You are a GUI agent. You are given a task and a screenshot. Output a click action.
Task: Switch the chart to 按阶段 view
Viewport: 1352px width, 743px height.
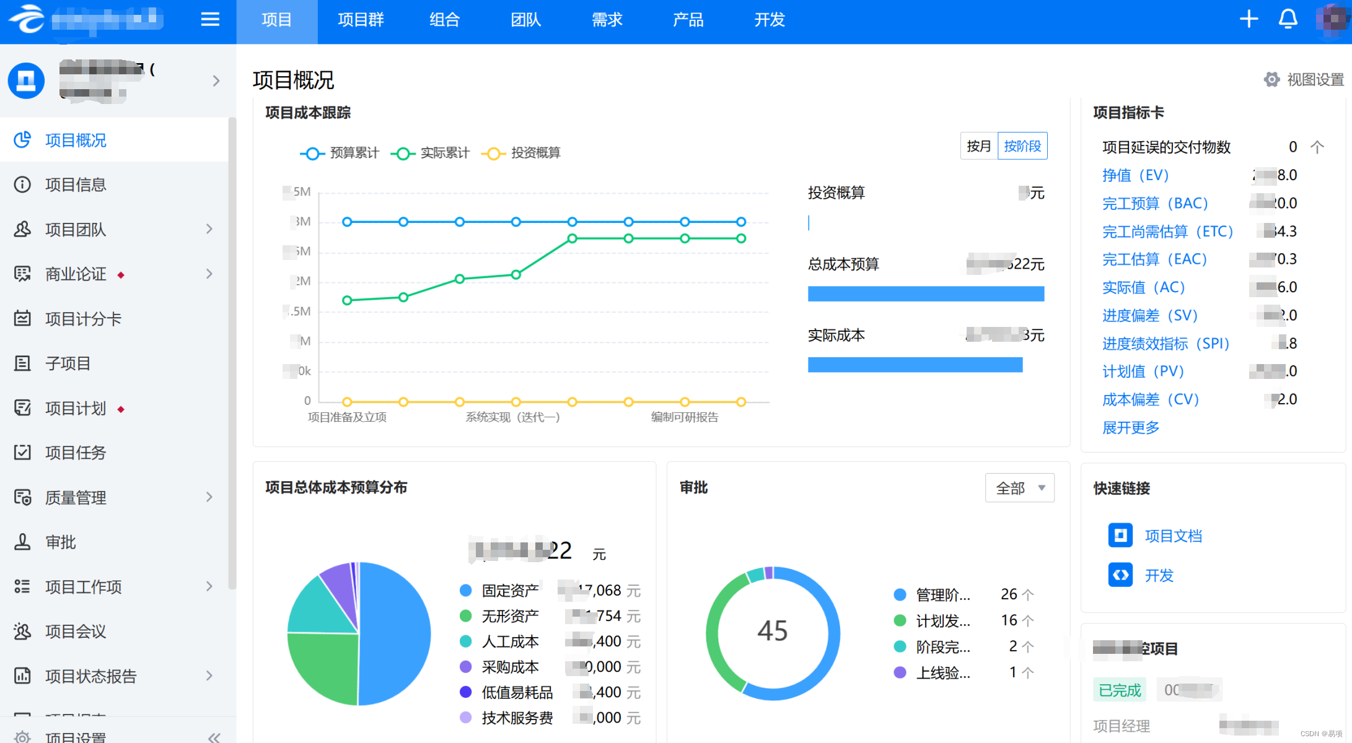point(1022,146)
